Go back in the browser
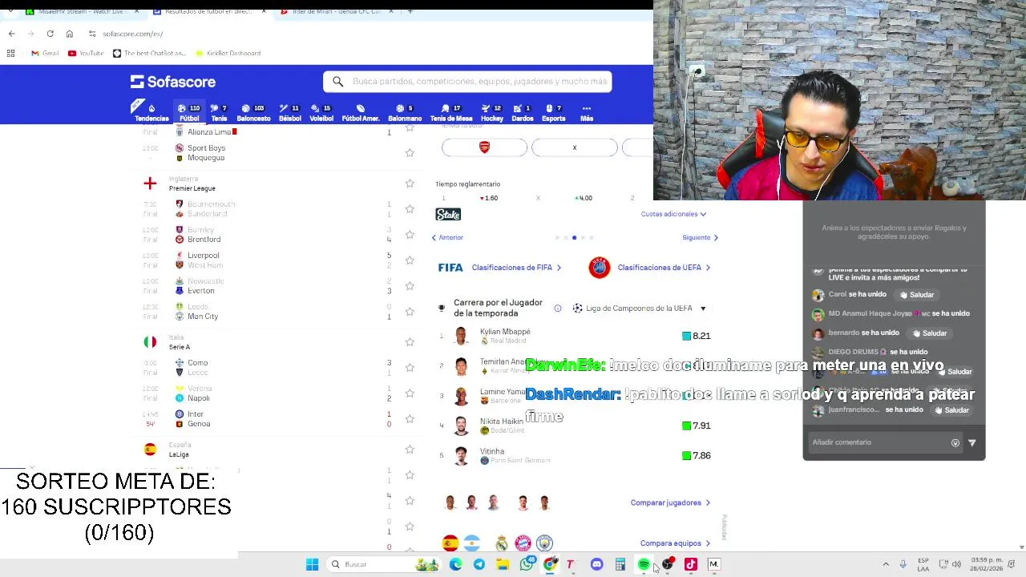Screen dimensions: 1026x577 (11, 34)
